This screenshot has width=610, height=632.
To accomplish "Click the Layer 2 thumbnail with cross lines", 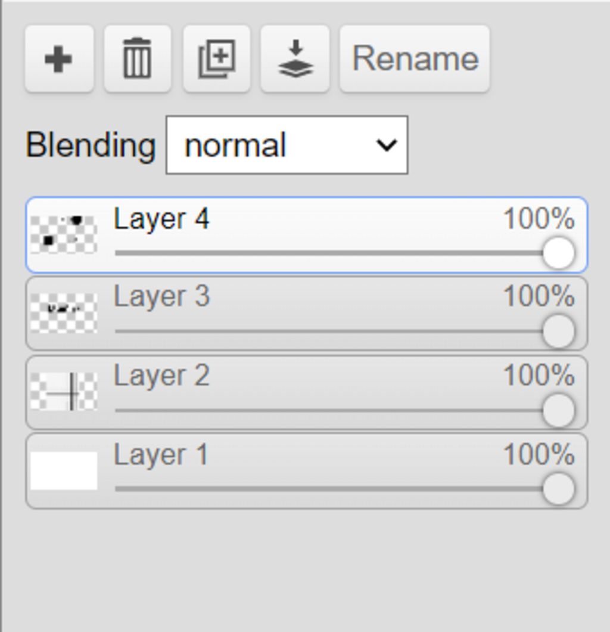I will tap(64, 392).
